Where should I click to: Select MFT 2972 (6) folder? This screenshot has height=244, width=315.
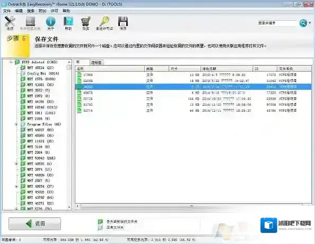click(38, 96)
